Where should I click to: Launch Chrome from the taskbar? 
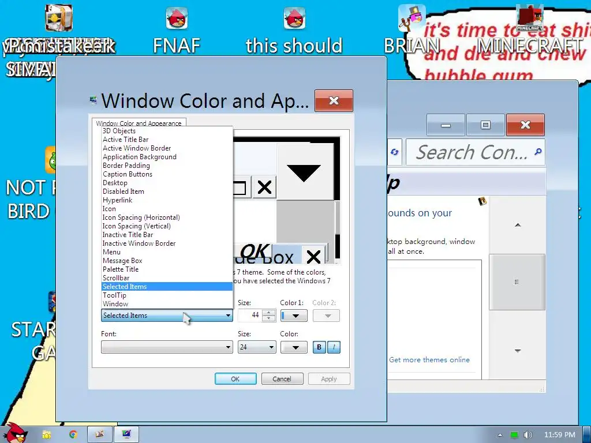tap(73, 435)
